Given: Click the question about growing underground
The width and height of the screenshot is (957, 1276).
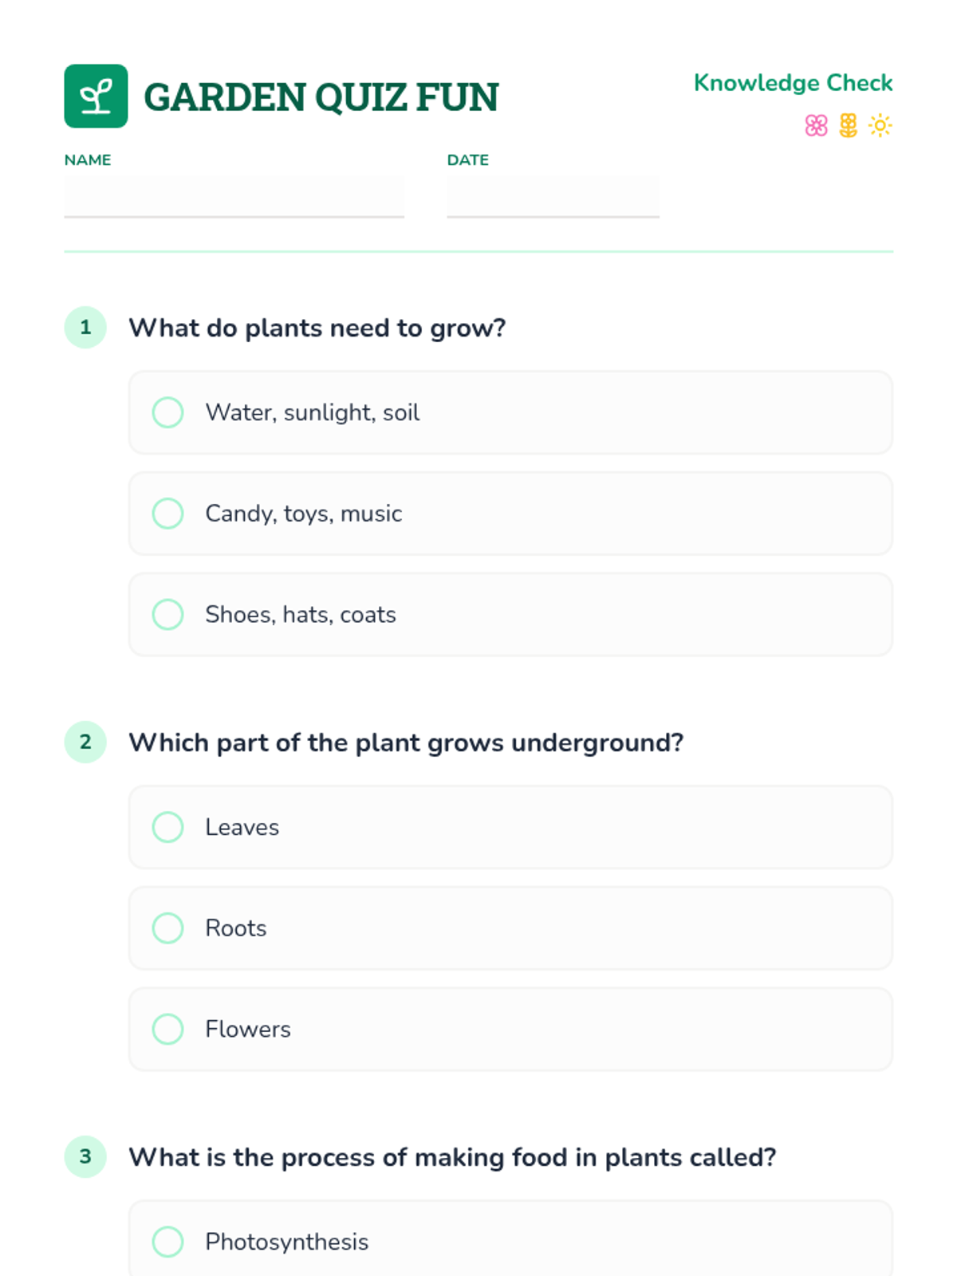Looking at the screenshot, I should [x=406, y=742].
